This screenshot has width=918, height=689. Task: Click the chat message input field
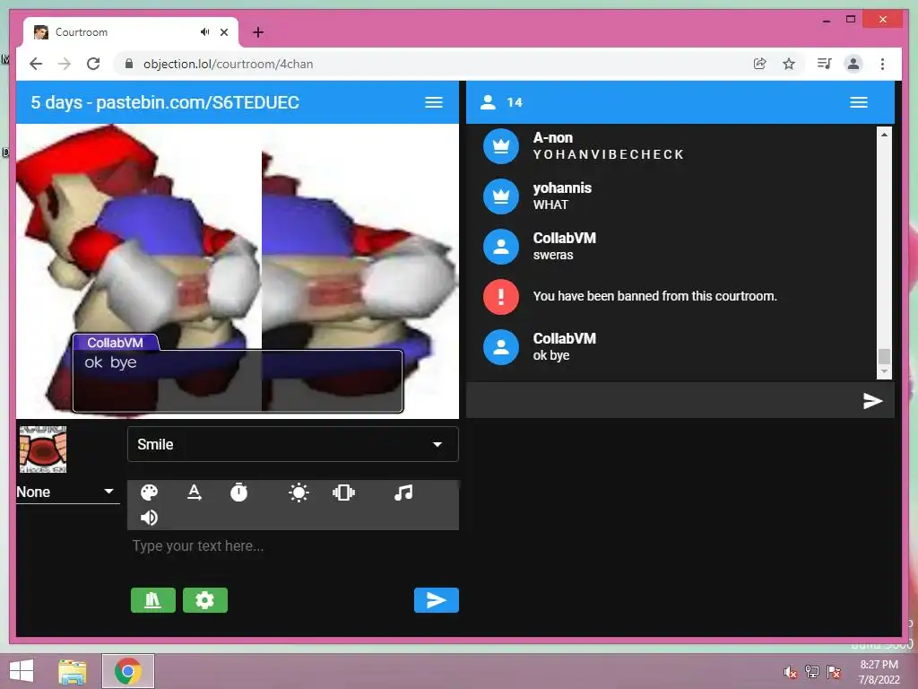click(662, 401)
